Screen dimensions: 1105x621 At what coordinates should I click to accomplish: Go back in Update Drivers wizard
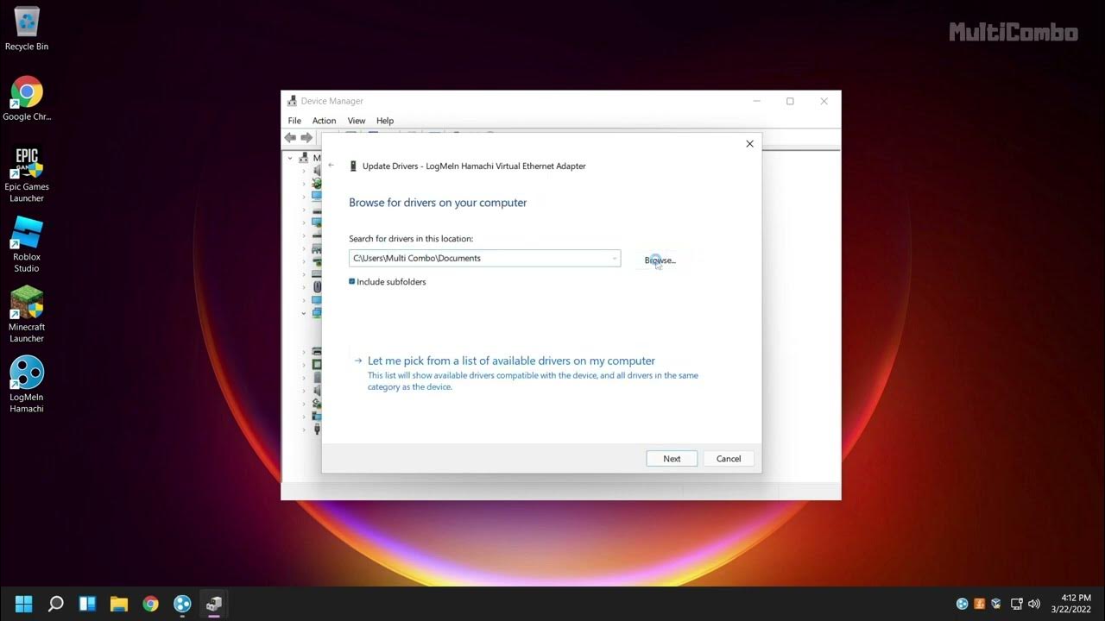pos(331,166)
